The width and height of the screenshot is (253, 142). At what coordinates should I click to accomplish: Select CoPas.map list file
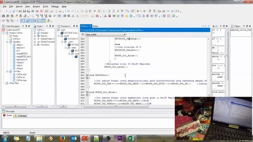[x=21, y=80]
